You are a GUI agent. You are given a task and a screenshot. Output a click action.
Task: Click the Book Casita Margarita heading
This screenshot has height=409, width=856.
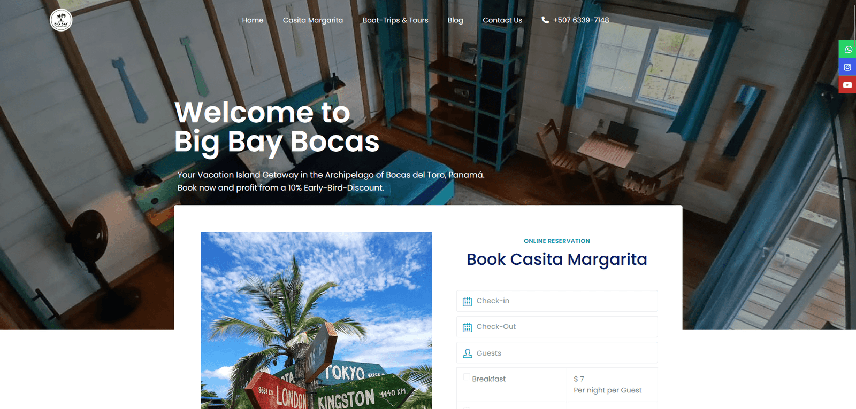[x=557, y=259]
